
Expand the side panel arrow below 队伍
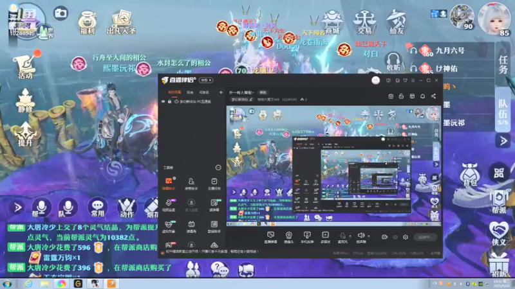pyautogui.click(x=503, y=141)
